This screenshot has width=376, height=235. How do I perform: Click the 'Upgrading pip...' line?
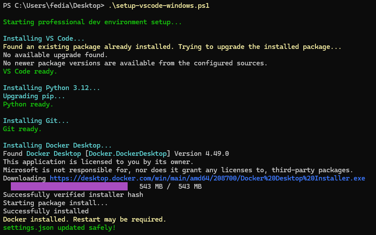(x=34, y=96)
